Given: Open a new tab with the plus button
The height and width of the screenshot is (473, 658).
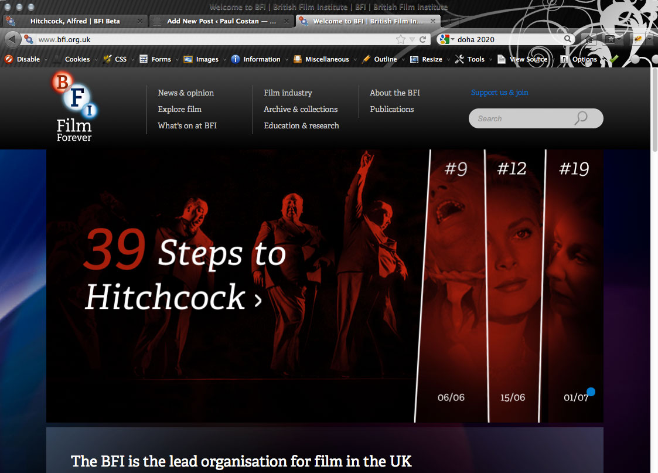Looking at the screenshot, I should 449,21.
